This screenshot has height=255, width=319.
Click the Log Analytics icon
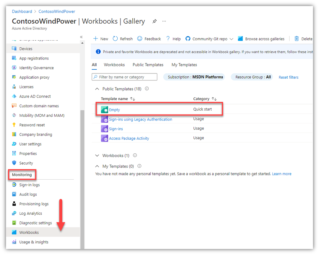coord(14,213)
